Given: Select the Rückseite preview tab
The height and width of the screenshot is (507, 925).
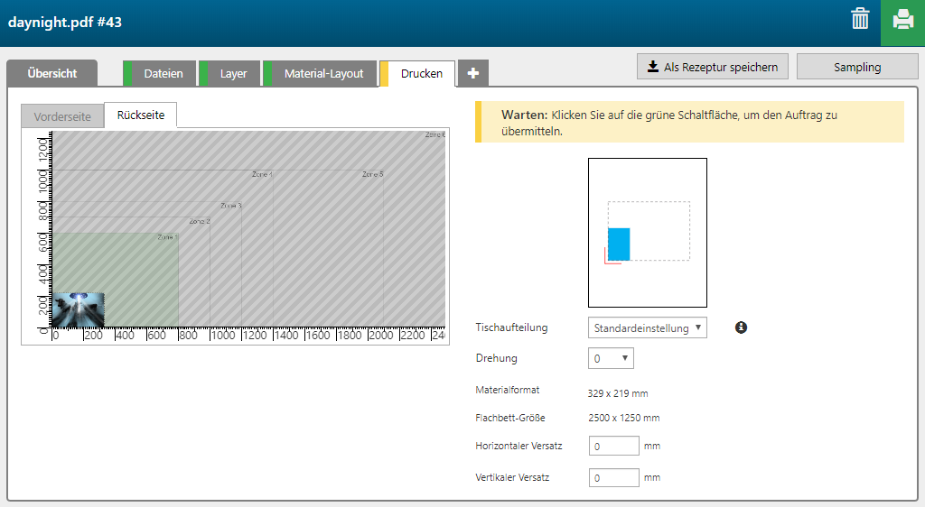Looking at the screenshot, I should (141, 115).
